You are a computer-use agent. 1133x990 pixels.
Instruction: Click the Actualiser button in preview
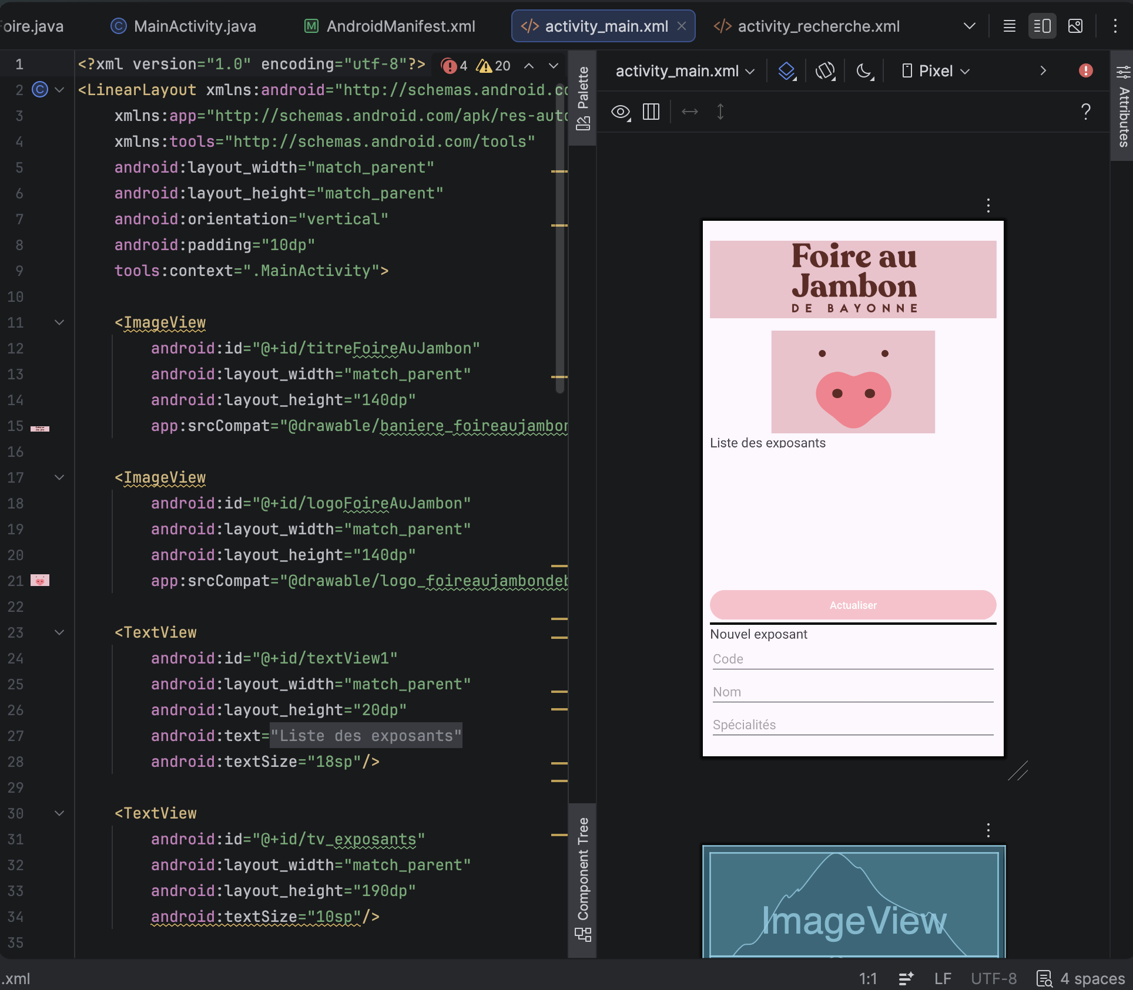coord(853,605)
